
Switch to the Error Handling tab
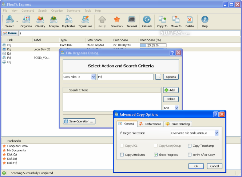coord(178,124)
